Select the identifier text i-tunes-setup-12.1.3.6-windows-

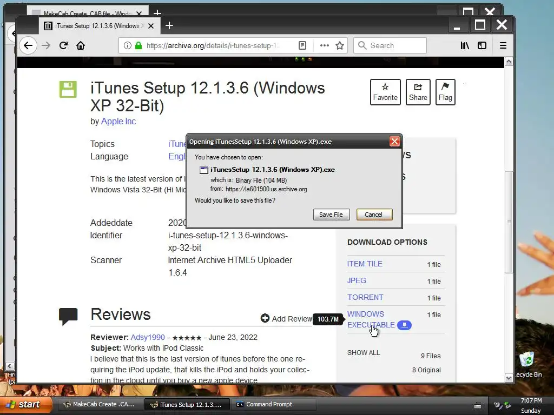pos(228,236)
